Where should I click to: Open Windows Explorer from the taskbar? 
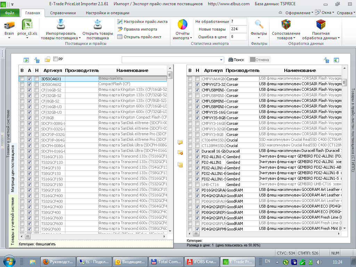tap(32, 262)
